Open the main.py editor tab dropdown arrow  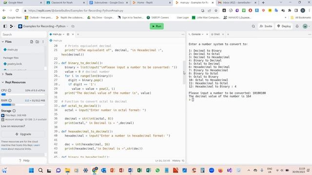pyautogui.click(x=64, y=35)
